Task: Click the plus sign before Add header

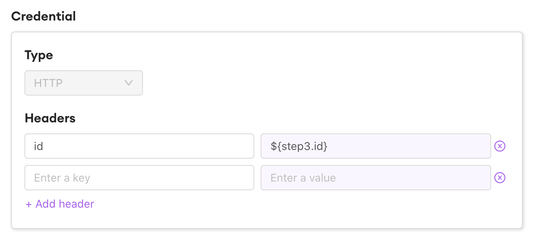Action: pyautogui.click(x=28, y=204)
